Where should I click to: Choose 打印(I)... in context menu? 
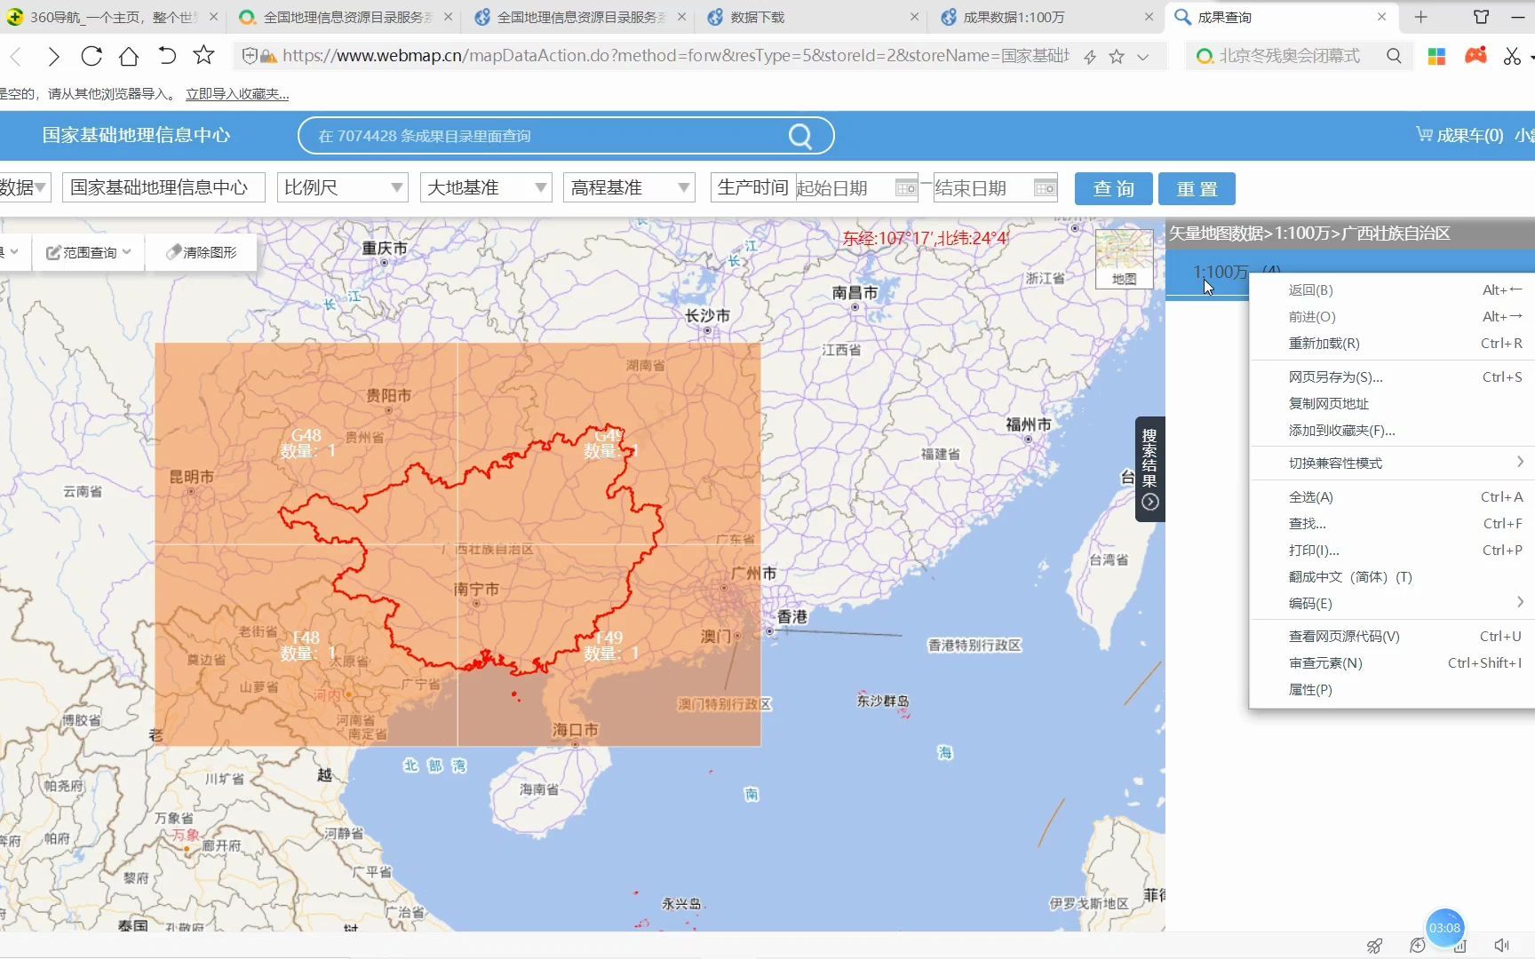click(1392, 551)
